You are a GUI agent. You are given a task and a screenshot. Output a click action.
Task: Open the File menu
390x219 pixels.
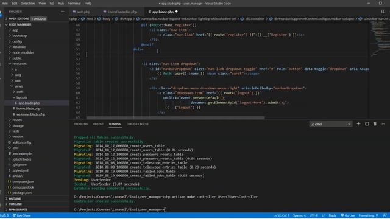[x=5, y=4]
